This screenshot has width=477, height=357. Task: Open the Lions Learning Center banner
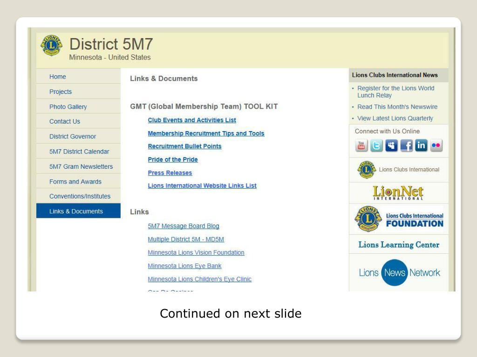399,245
